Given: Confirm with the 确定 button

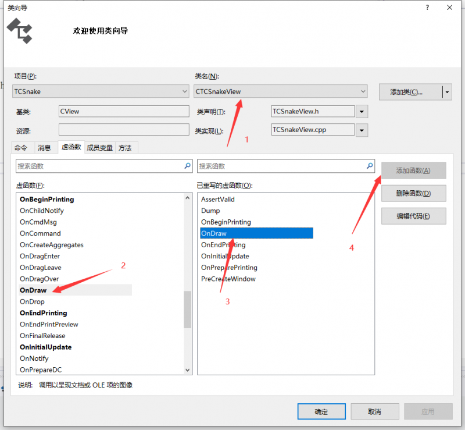Looking at the screenshot, I should 321,411.
